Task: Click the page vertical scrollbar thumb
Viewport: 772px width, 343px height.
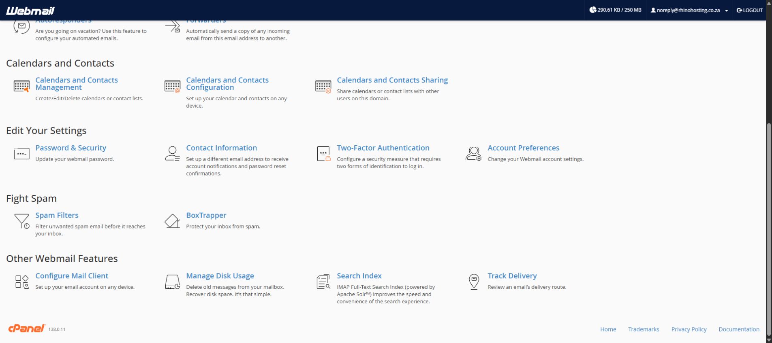Action: 769,229
